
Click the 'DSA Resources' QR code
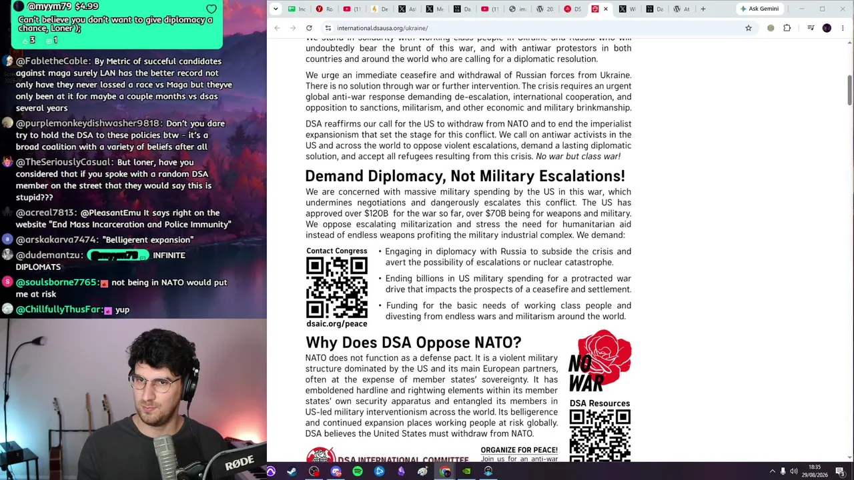[600, 435]
